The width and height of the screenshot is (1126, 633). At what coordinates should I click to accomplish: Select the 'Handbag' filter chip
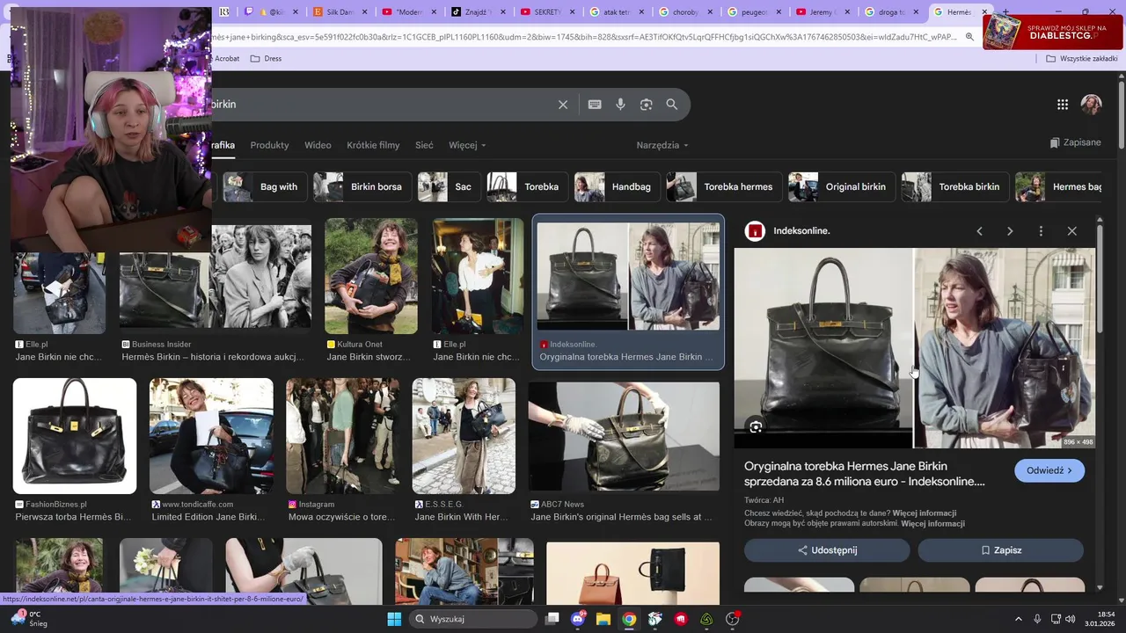617,186
